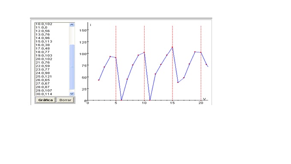Click the graph peak point at V=15
This screenshot has width=291, height=164.
pyautogui.click(x=172, y=47)
